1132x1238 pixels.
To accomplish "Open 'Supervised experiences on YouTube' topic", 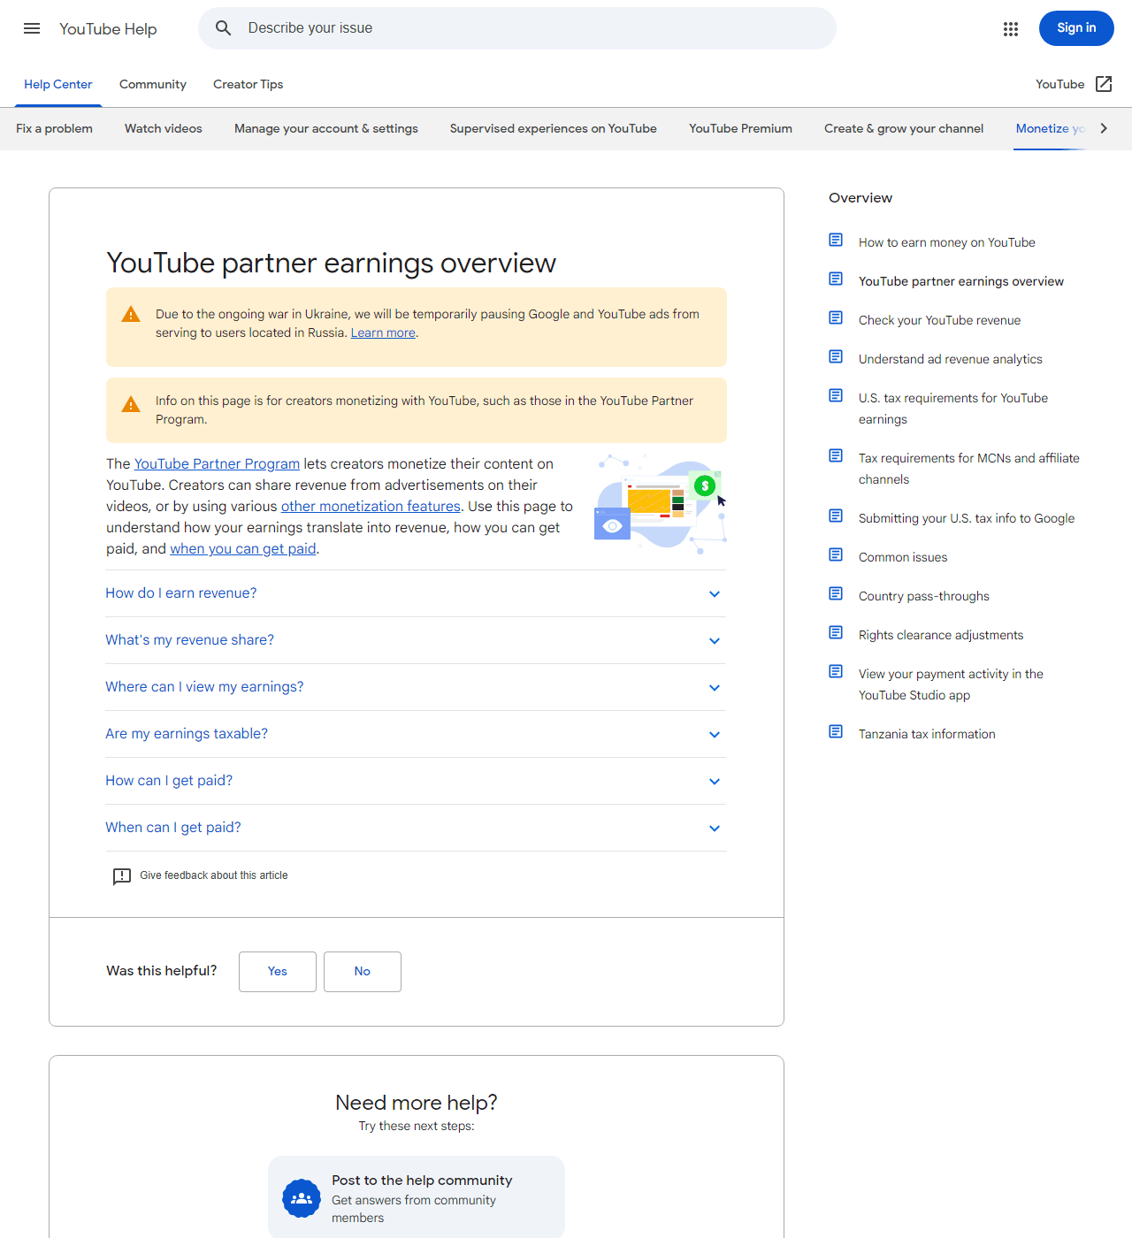I will 554,128.
